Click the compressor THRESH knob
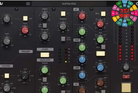The width and height of the screenshot is (138, 93). [63, 26]
